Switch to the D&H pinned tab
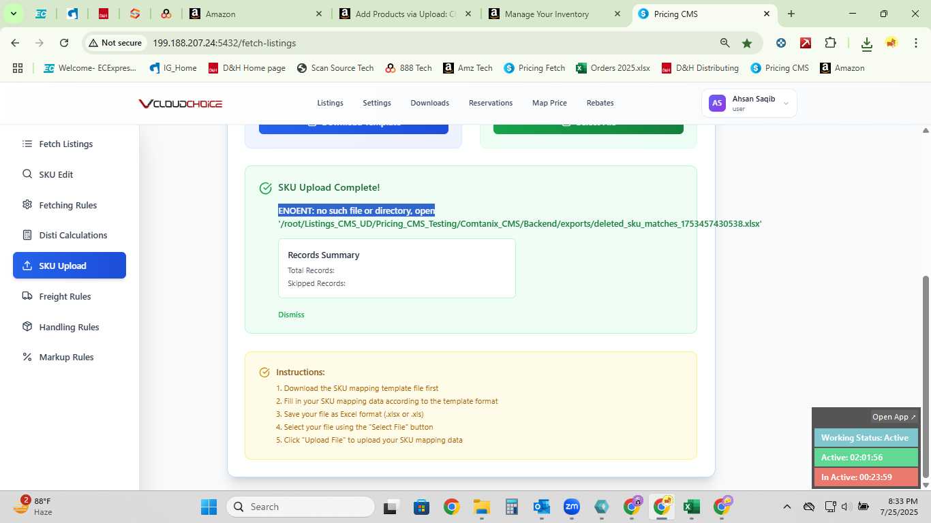Image resolution: width=931 pixels, height=523 pixels. click(103, 14)
